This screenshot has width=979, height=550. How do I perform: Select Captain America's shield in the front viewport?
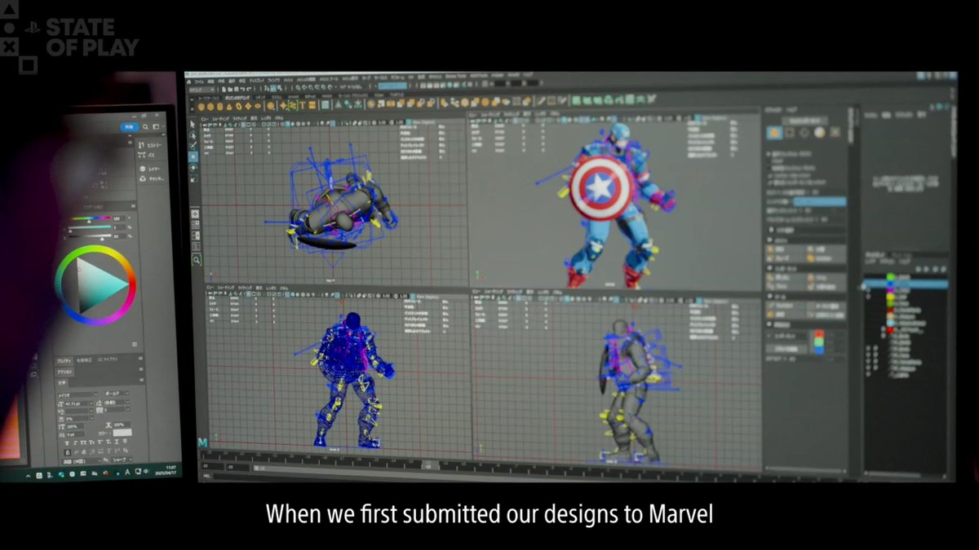(x=600, y=188)
